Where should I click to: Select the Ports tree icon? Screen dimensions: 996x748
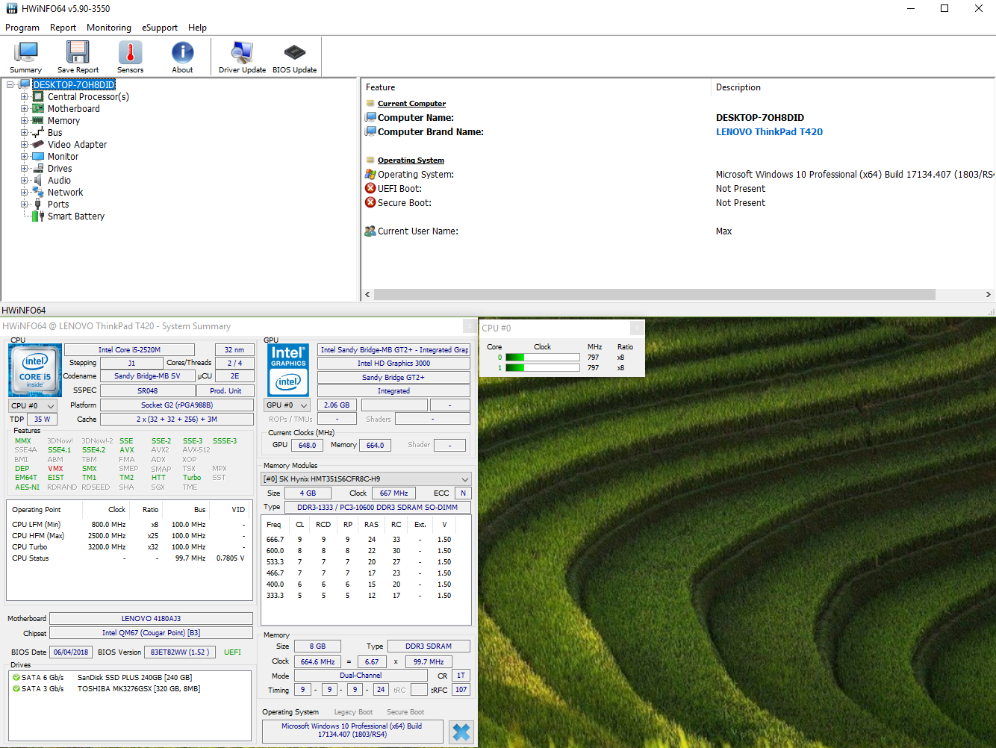pyautogui.click(x=38, y=205)
